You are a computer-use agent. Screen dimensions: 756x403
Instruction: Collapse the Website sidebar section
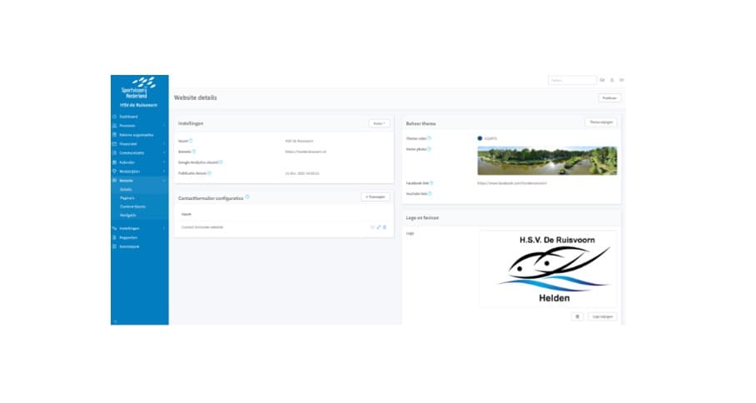pos(164,180)
